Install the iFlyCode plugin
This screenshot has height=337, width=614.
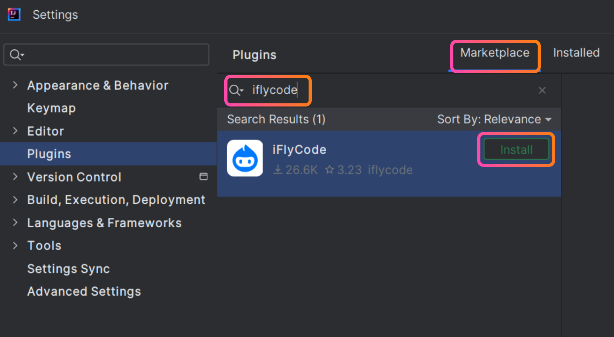pyautogui.click(x=515, y=149)
